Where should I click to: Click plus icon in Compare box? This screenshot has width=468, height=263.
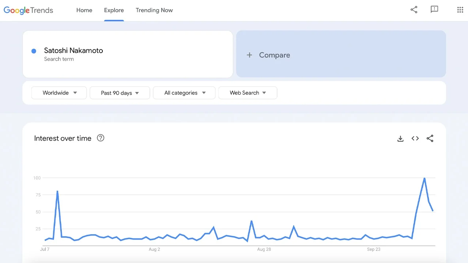tap(249, 55)
